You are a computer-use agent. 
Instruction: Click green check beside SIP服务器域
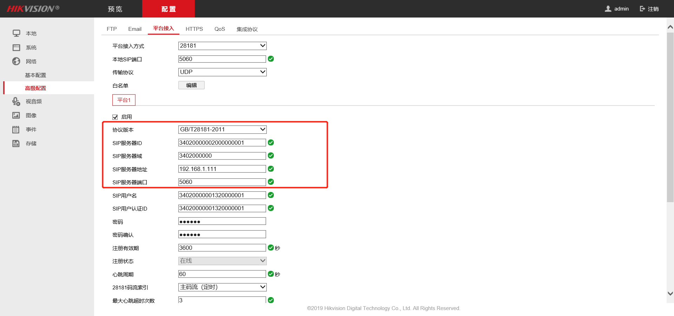click(x=271, y=156)
